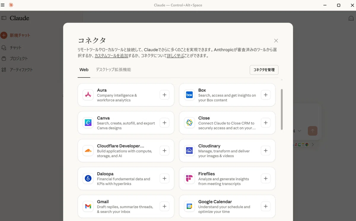Viewport: 356px width, 221px height.
Task: Add the Canva connector with plus button
Action: (164, 123)
